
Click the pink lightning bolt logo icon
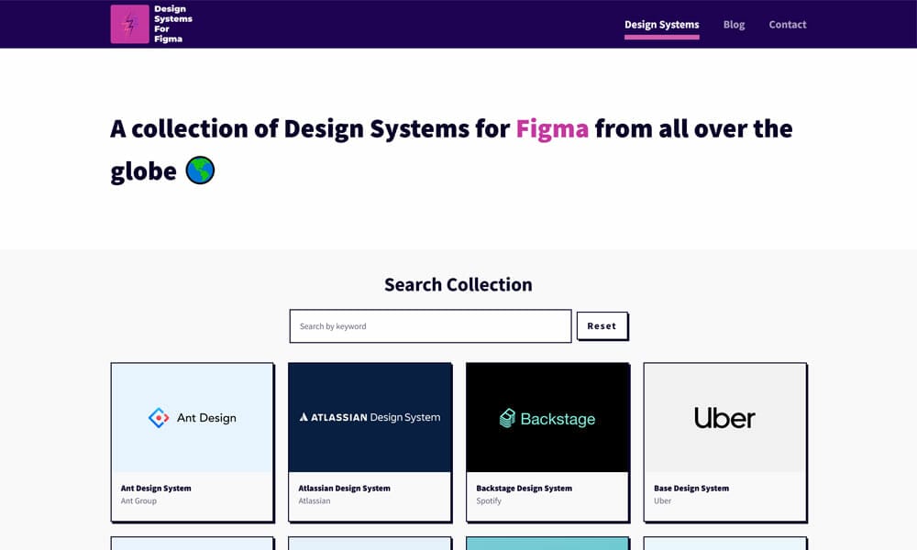pyautogui.click(x=130, y=24)
